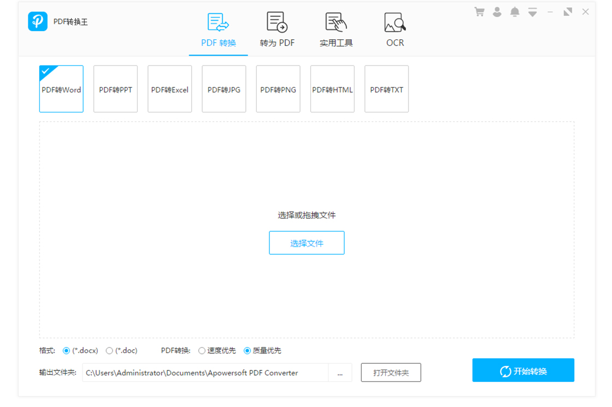Open the notification bell icon
Screen dimensions: 612x407
point(515,11)
